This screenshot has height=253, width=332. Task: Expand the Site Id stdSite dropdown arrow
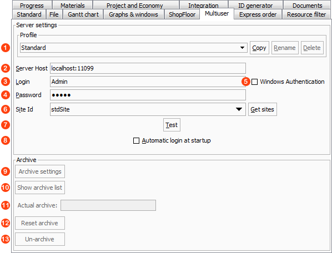(x=239, y=109)
